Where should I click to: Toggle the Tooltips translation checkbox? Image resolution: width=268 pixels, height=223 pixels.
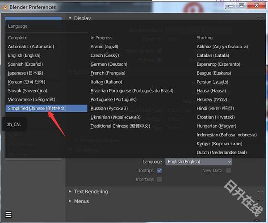[159, 171]
